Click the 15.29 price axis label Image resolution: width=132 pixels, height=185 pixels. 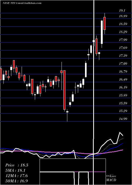pos(123,111)
